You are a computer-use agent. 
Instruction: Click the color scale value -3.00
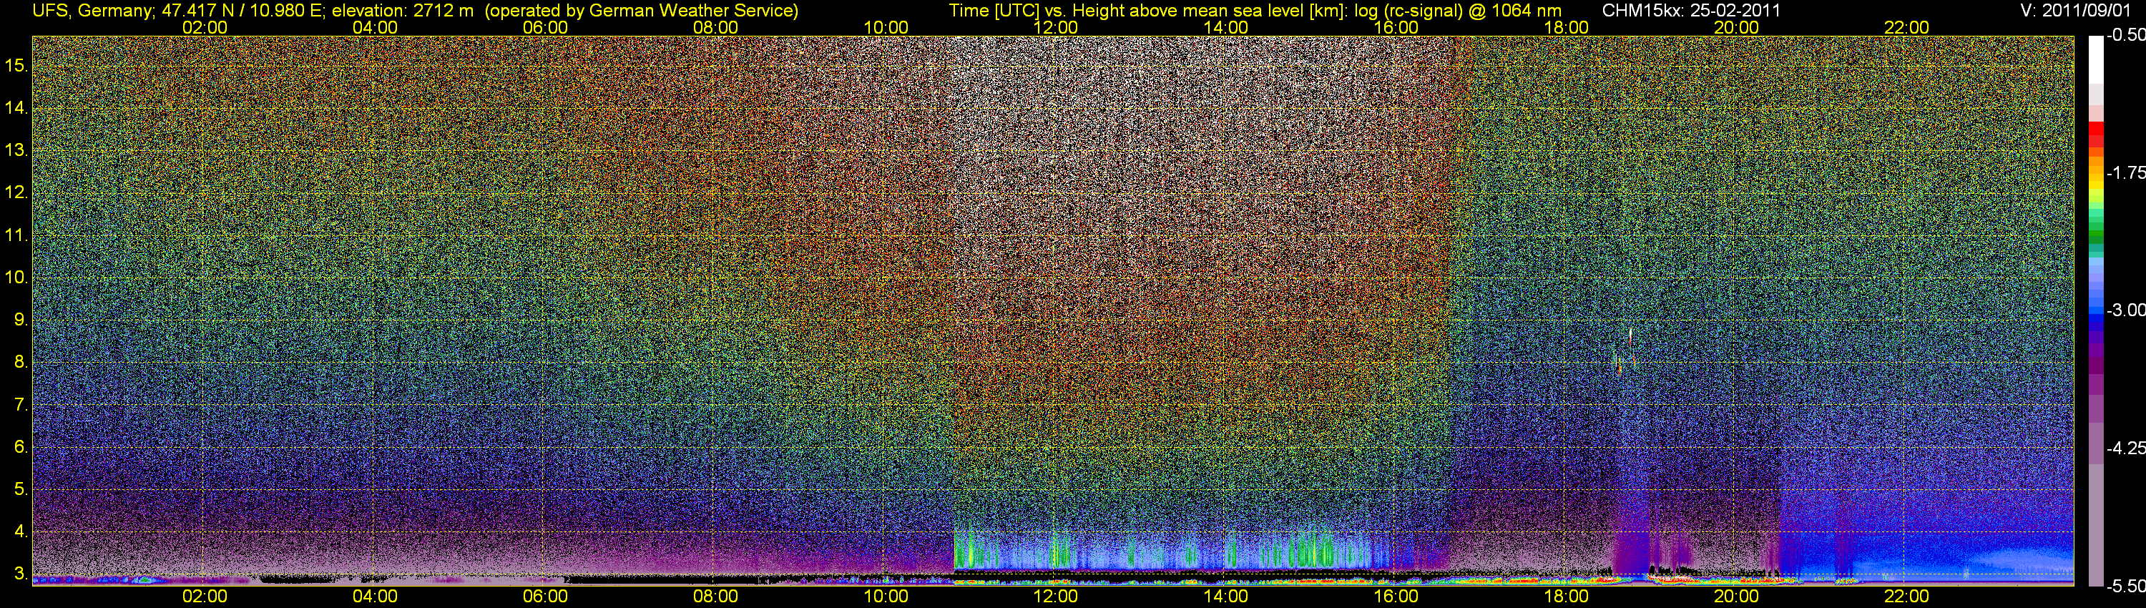pos(2126,310)
